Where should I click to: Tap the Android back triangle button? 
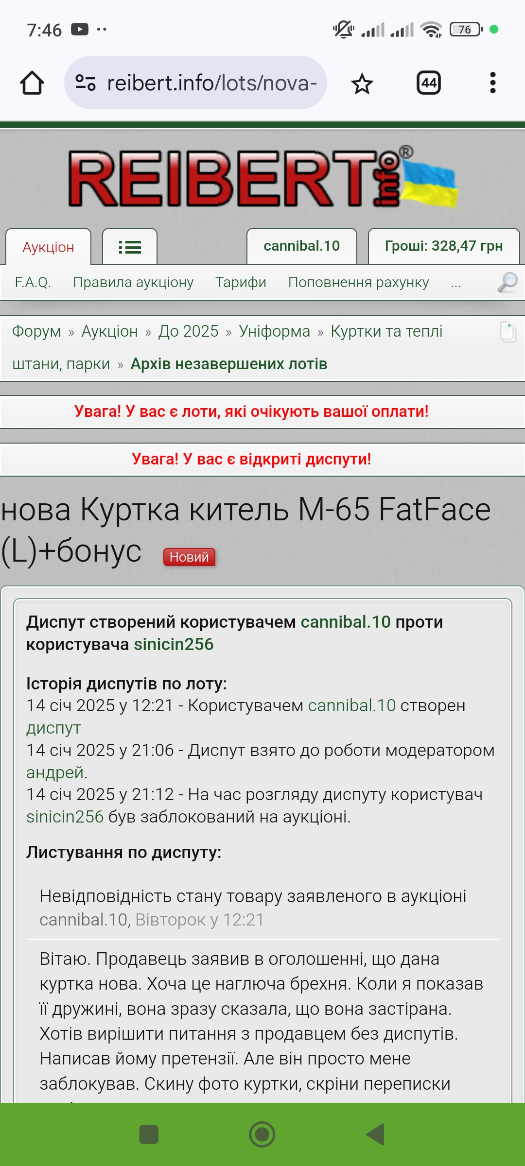(x=376, y=1134)
